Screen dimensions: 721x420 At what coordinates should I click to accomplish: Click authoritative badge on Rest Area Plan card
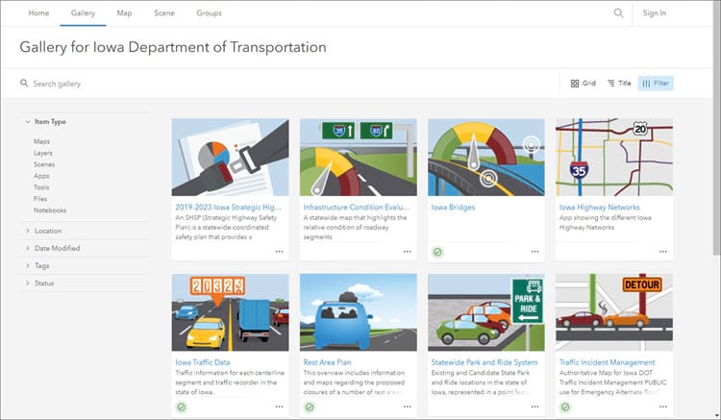click(310, 408)
